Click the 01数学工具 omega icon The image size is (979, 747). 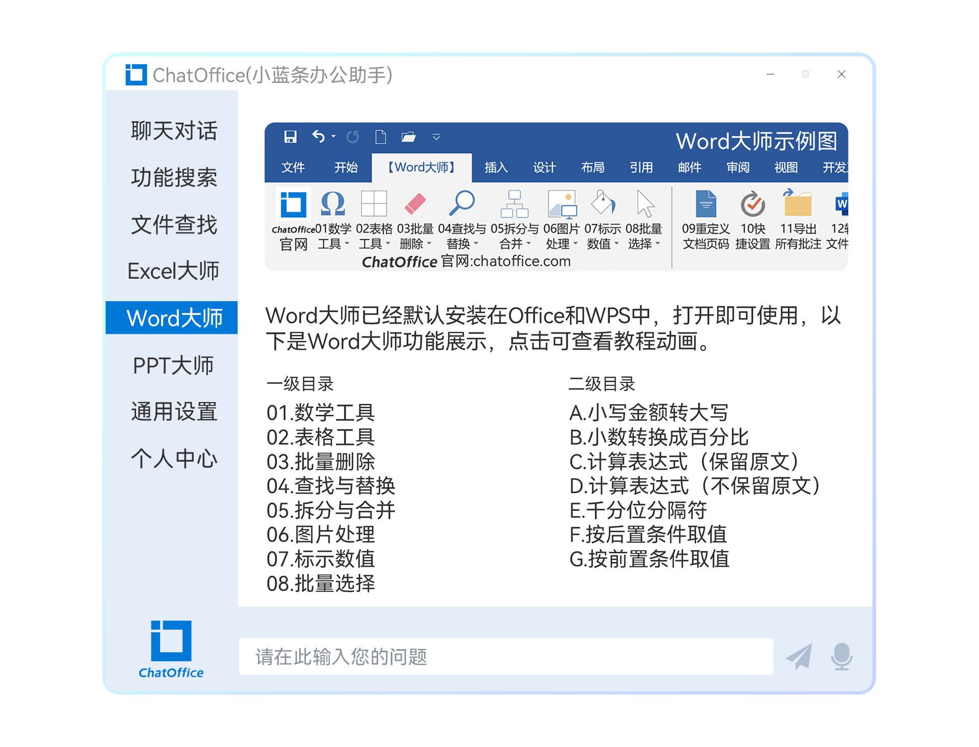pos(333,204)
